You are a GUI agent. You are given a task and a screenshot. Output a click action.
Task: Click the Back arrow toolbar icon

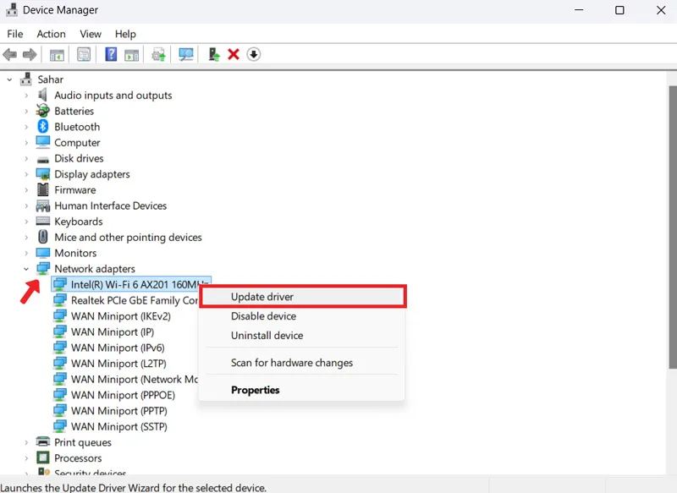click(10, 55)
